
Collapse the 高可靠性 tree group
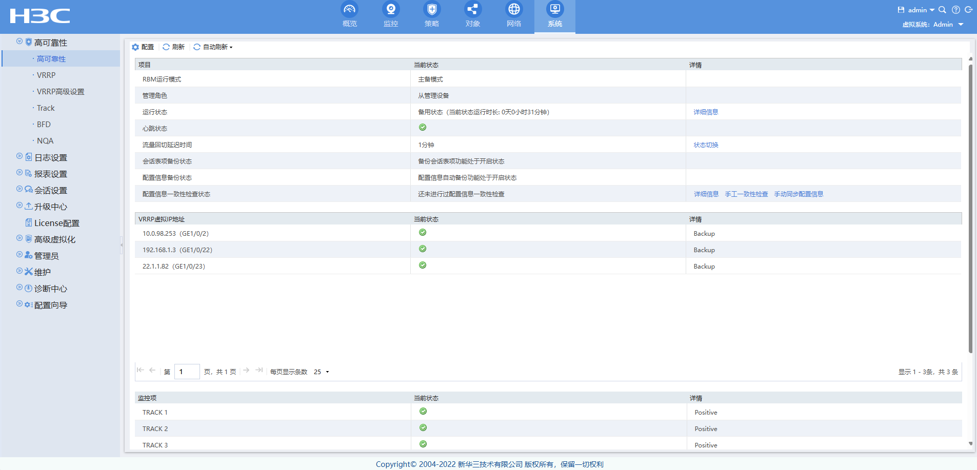19,41
